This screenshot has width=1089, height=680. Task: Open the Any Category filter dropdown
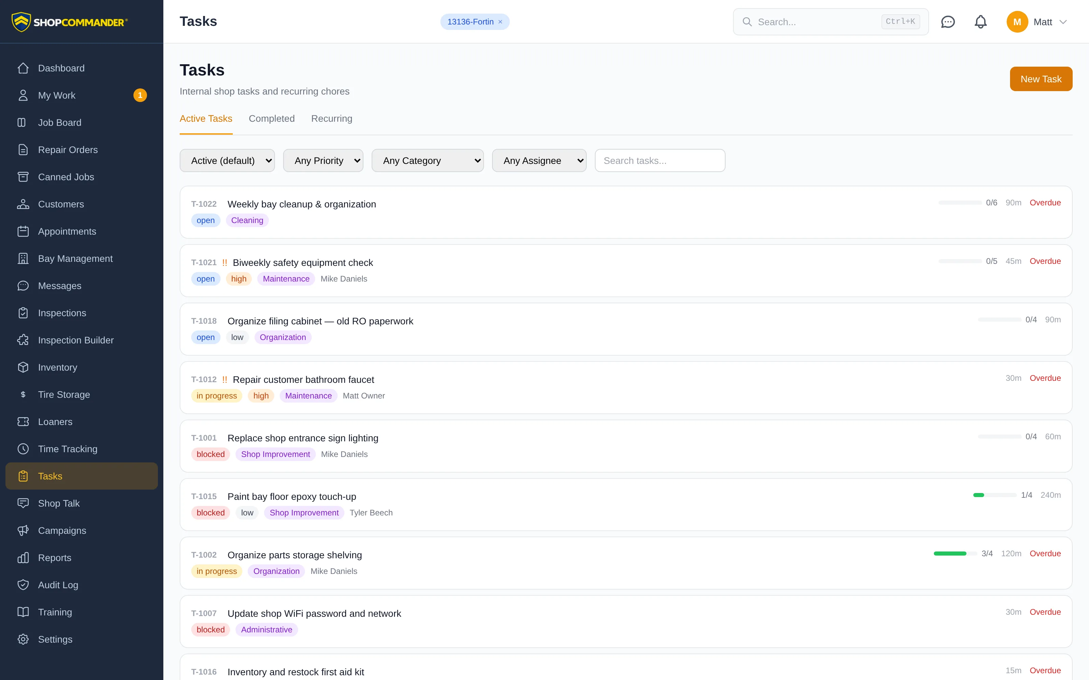click(x=427, y=160)
